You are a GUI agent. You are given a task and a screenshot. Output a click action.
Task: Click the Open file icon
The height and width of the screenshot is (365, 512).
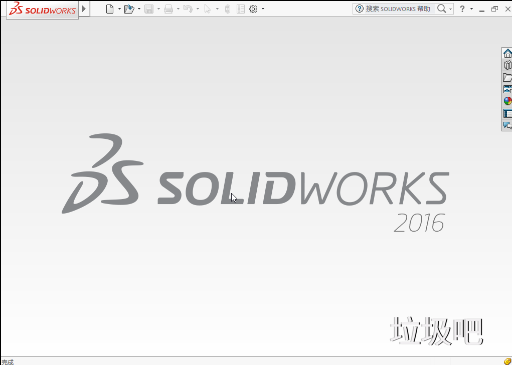pos(129,9)
